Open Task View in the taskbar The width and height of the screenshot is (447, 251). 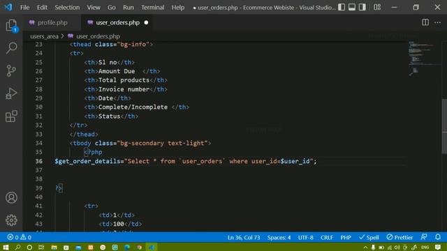coord(41,247)
